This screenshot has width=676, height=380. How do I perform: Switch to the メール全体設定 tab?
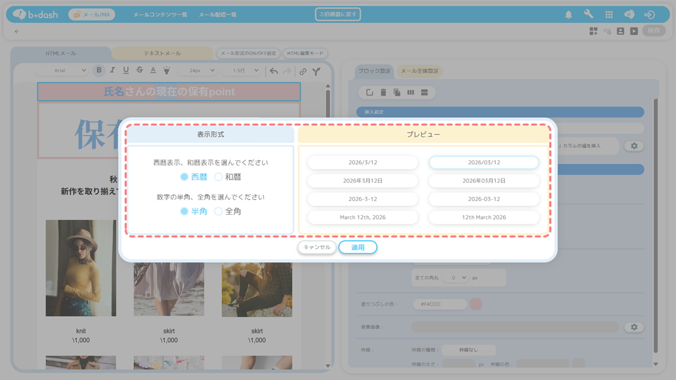coord(419,71)
